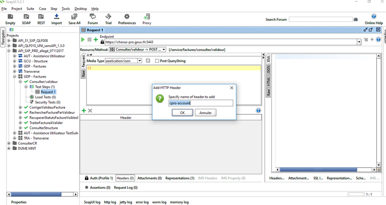
Task: Expand API_31_SXP_QLF008 project
Action: (9, 40)
